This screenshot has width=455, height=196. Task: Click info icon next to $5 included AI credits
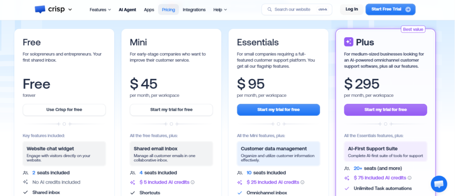[193, 182]
